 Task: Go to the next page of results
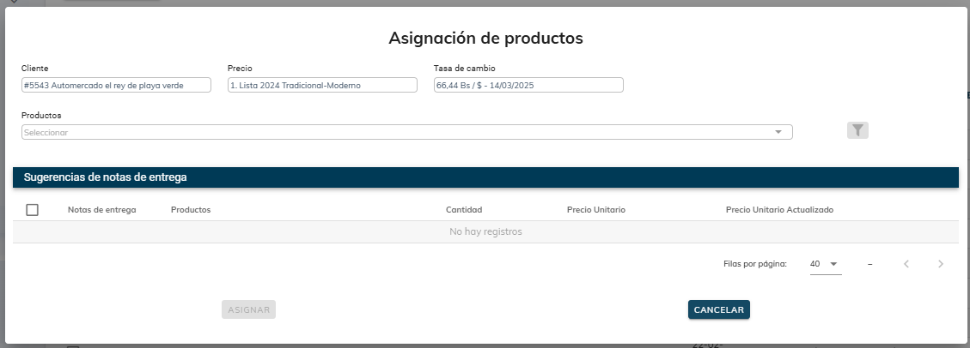pos(941,264)
